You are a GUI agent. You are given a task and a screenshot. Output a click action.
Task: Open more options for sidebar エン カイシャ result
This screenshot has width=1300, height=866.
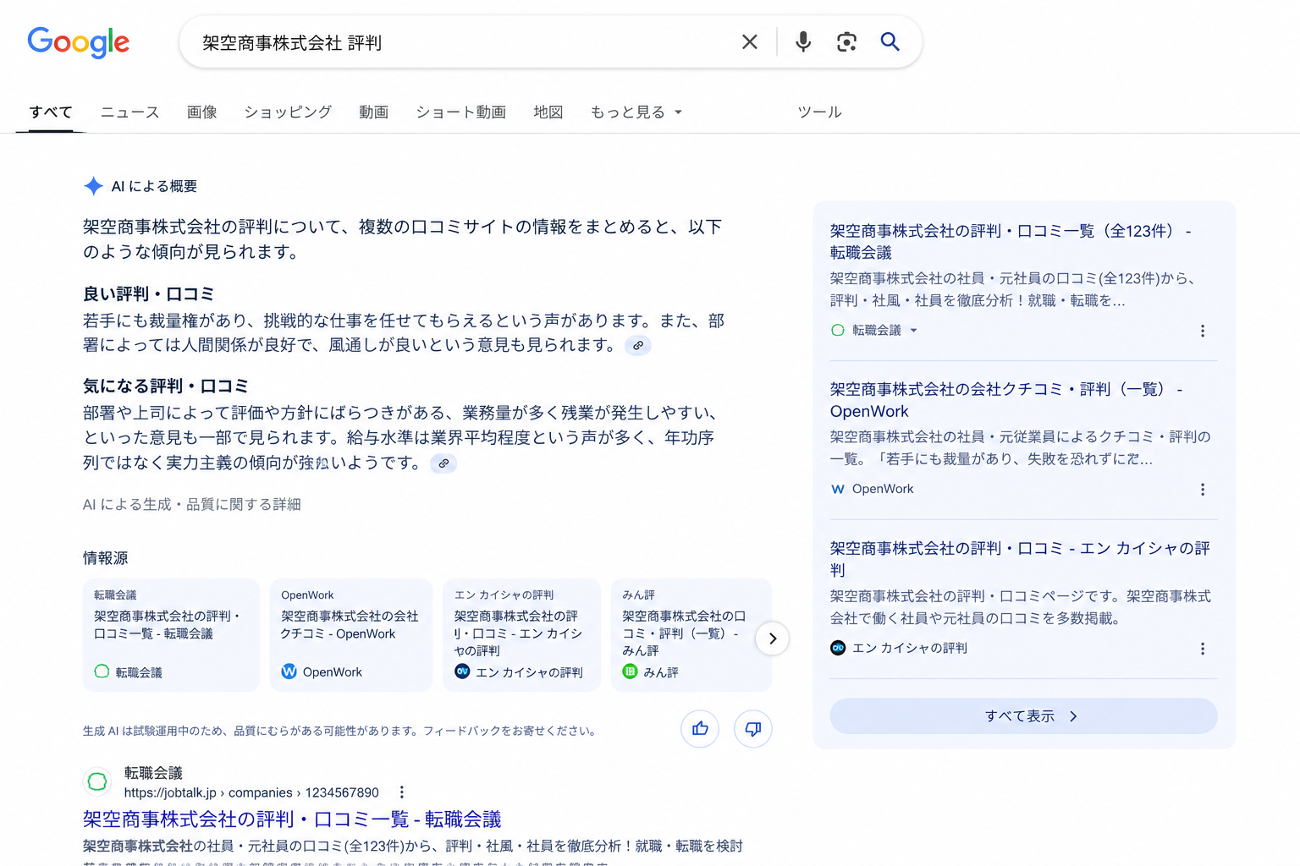(1202, 649)
